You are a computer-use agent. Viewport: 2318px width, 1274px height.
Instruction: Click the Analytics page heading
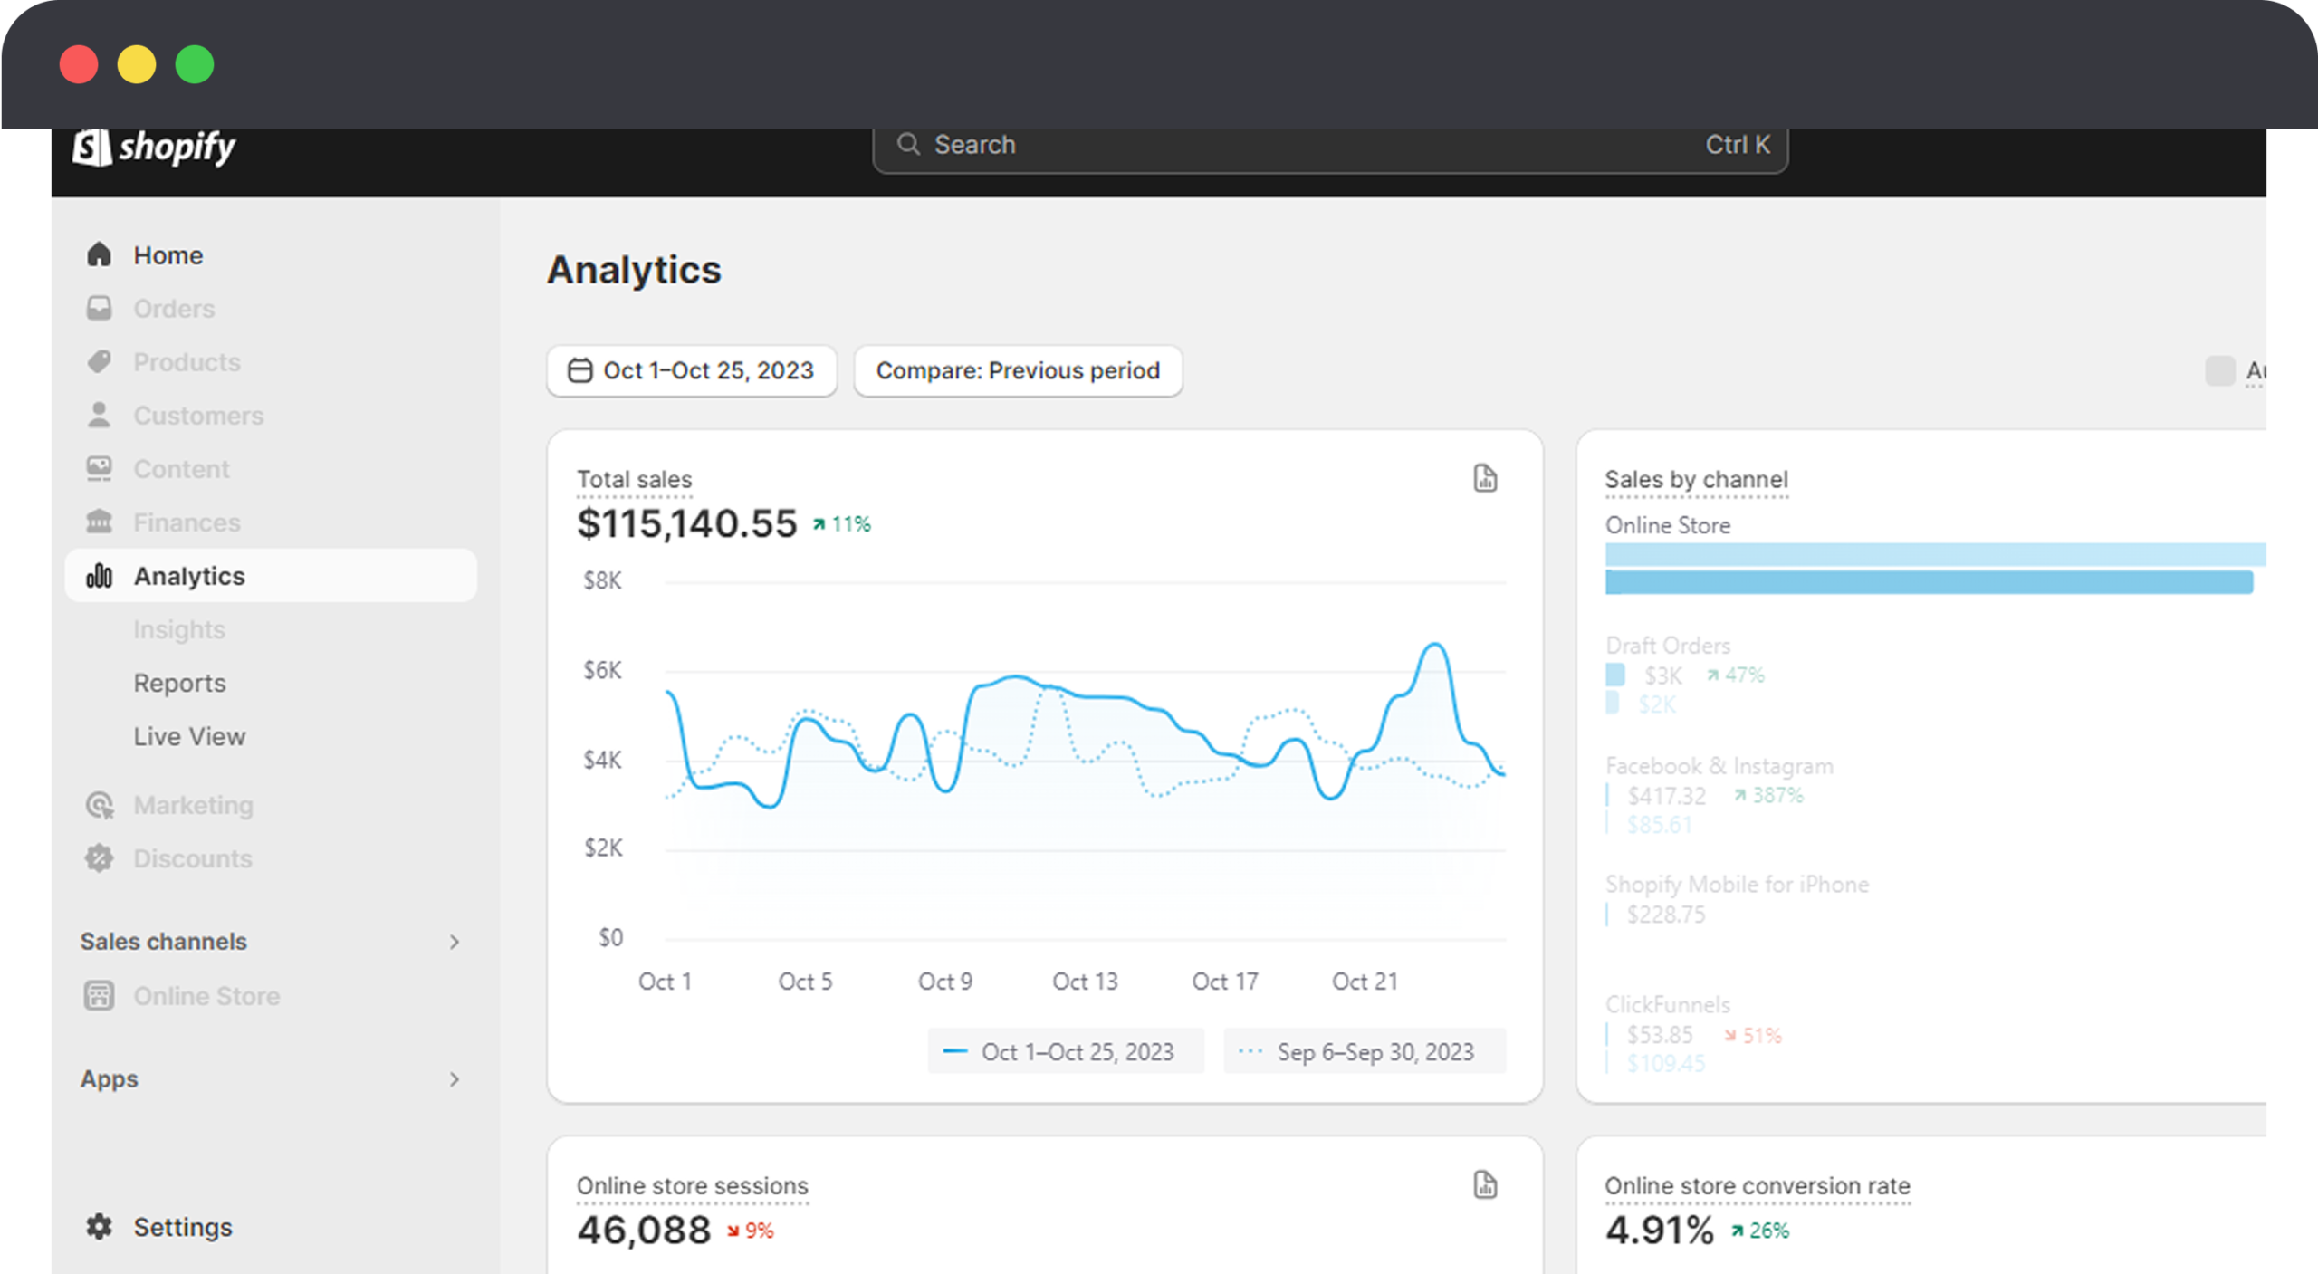pyautogui.click(x=634, y=270)
